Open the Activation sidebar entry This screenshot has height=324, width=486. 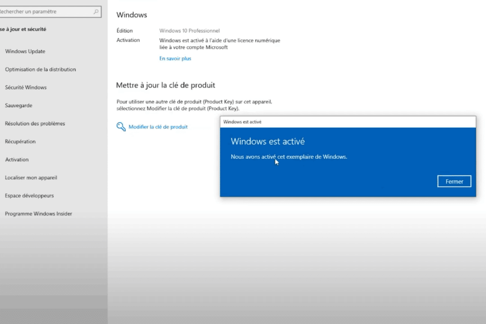tap(17, 159)
